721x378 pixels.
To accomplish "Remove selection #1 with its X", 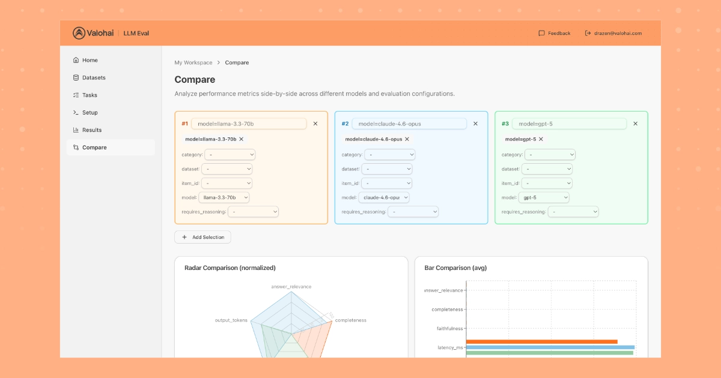I will (315, 124).
